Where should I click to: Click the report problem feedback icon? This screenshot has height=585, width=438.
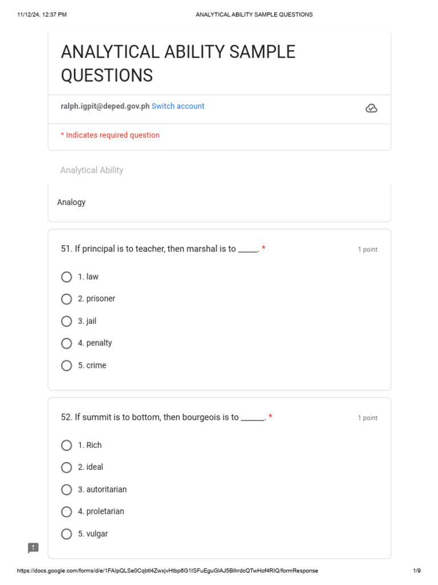[x=34, y=548]
